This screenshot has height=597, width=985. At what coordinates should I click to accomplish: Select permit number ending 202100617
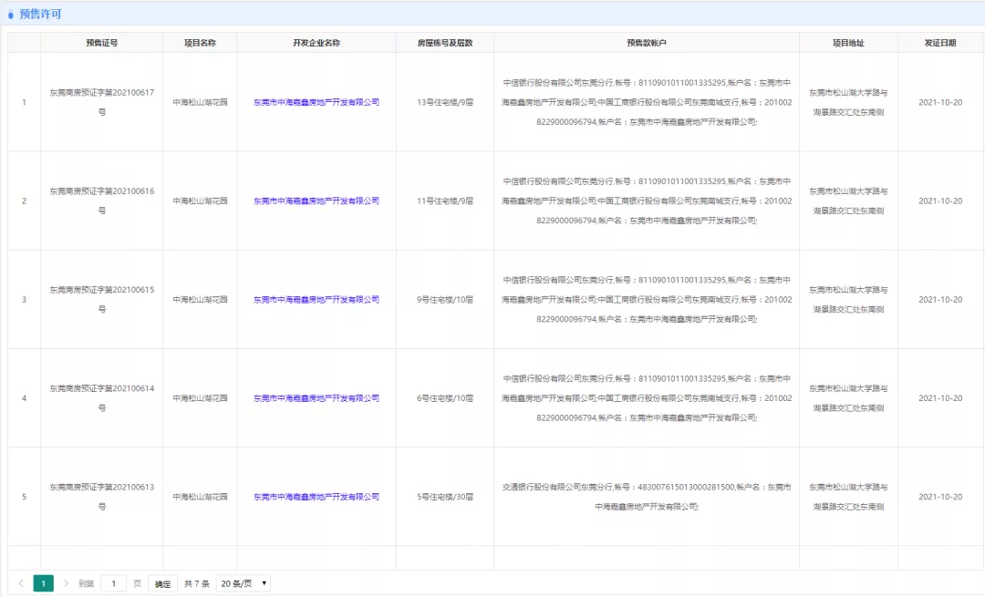(x=102, y=102)
